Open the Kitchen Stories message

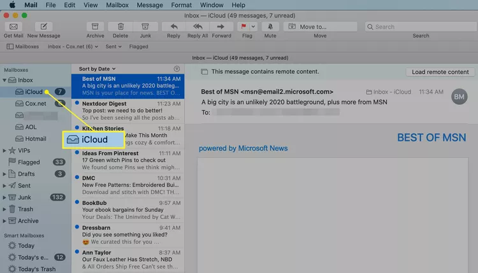[x=127, y=136]
